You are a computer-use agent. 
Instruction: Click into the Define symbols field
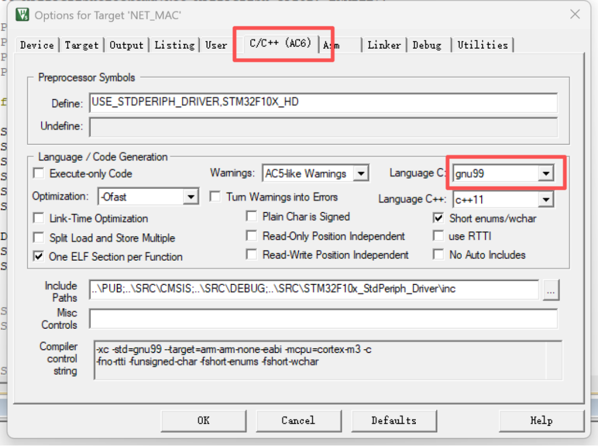tap(323, 102)
